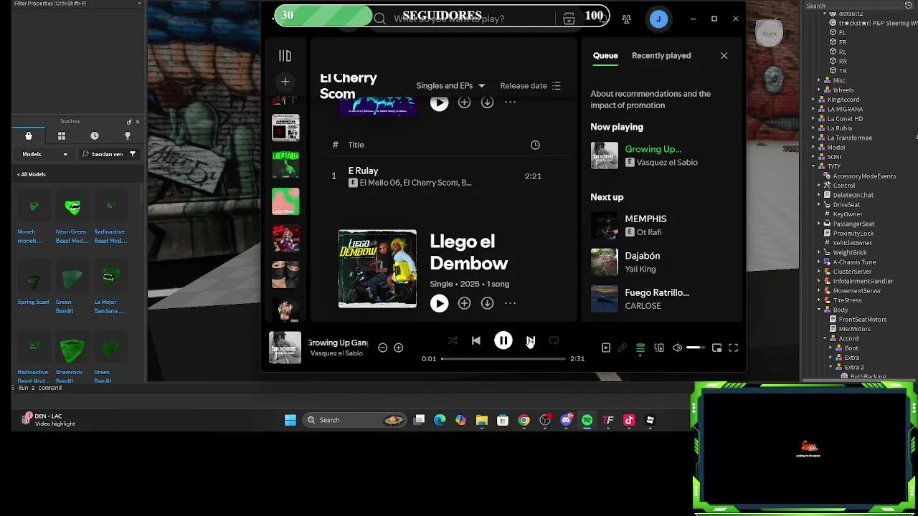Insert the Neon Green Beast Mode model
Screen dimensions: 918x516
pos(72,218)
